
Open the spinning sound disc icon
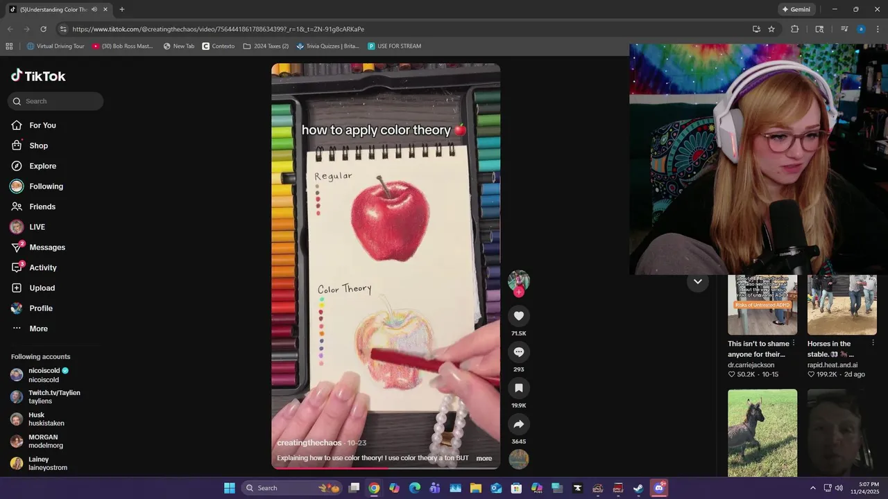[x=518, y=459]
